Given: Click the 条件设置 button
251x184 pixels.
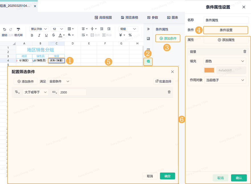Looking at the screenshot, I should coord(226,30).
